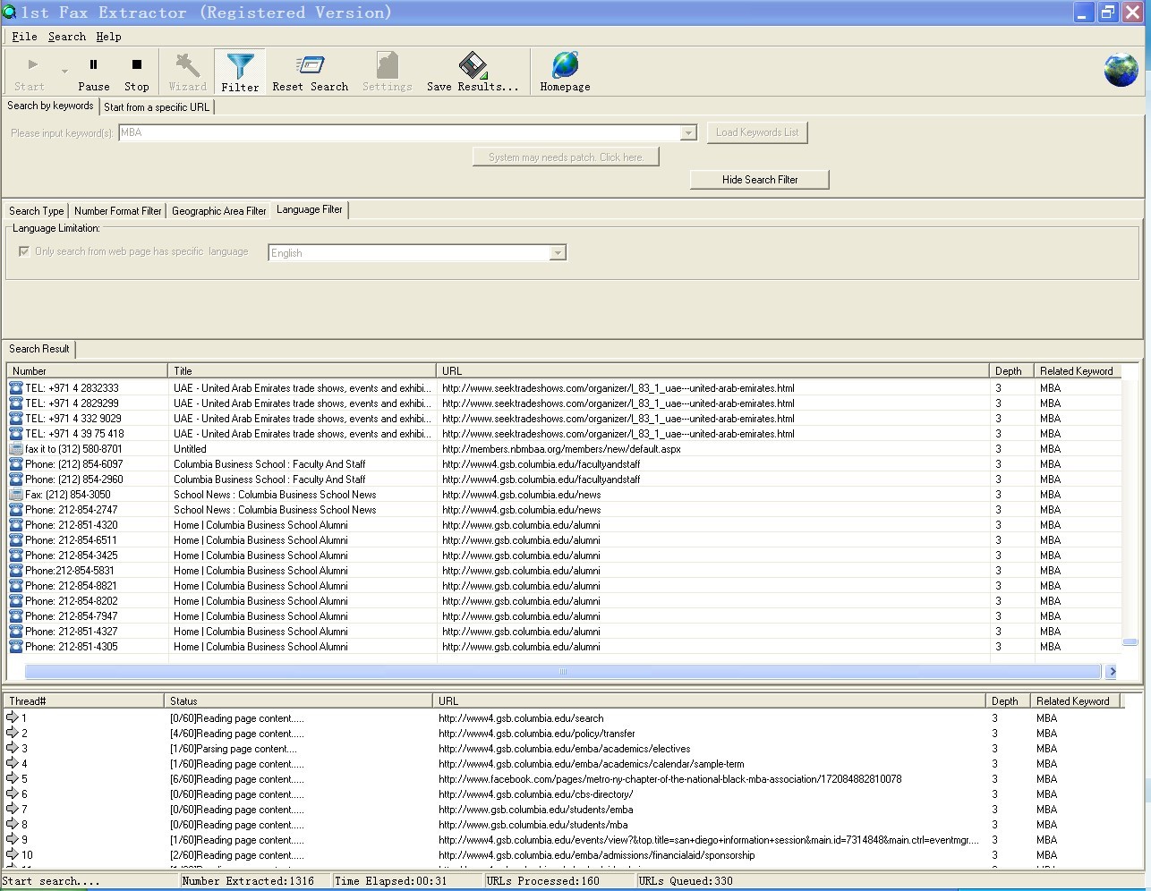Viewport: 1151px width, 891px height.
Task: Switch to the Geographic Area Filter tab
Action: pos(218,211)
